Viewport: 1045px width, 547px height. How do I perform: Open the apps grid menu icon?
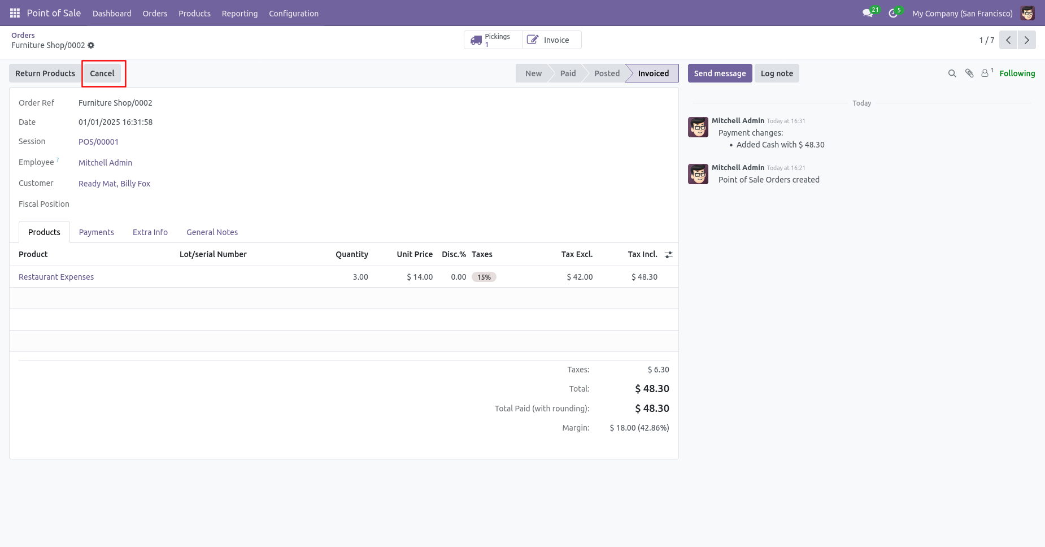pos(15,13)
